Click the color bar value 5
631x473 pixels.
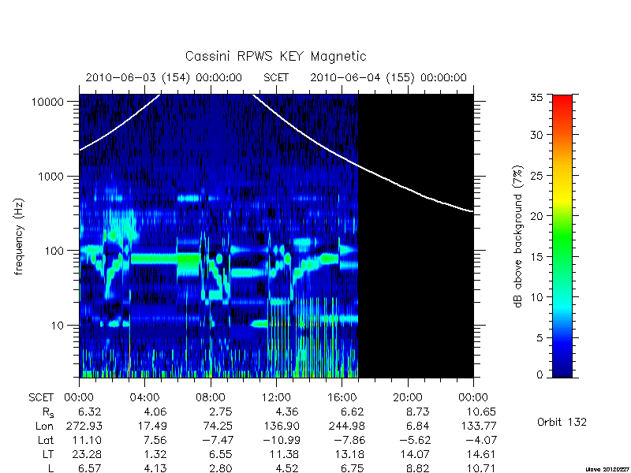tap(540, 338)
